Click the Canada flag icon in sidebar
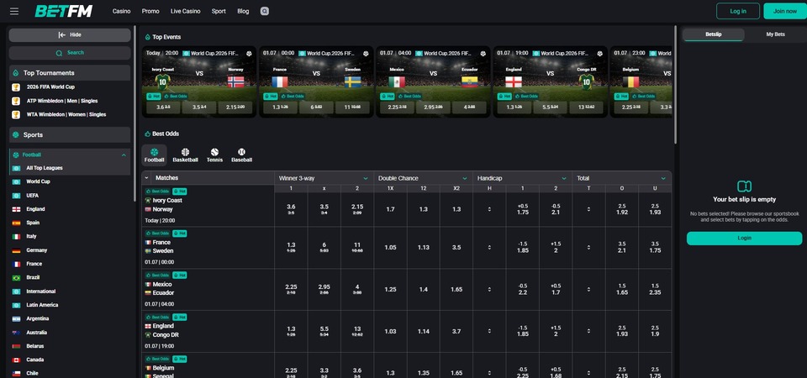Viewport: 807px width, 378px height. [17, 360]
